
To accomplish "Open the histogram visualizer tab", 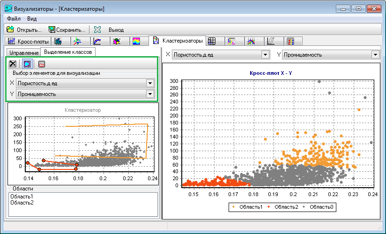I will tap(58, 41).
